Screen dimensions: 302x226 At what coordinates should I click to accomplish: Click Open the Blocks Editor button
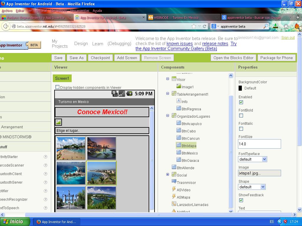pos(233,58)
